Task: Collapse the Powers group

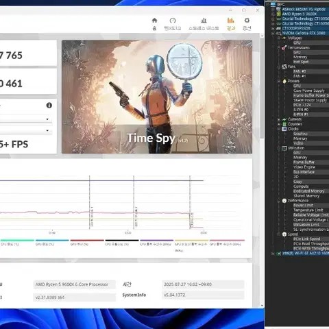Action: [278, 81]
